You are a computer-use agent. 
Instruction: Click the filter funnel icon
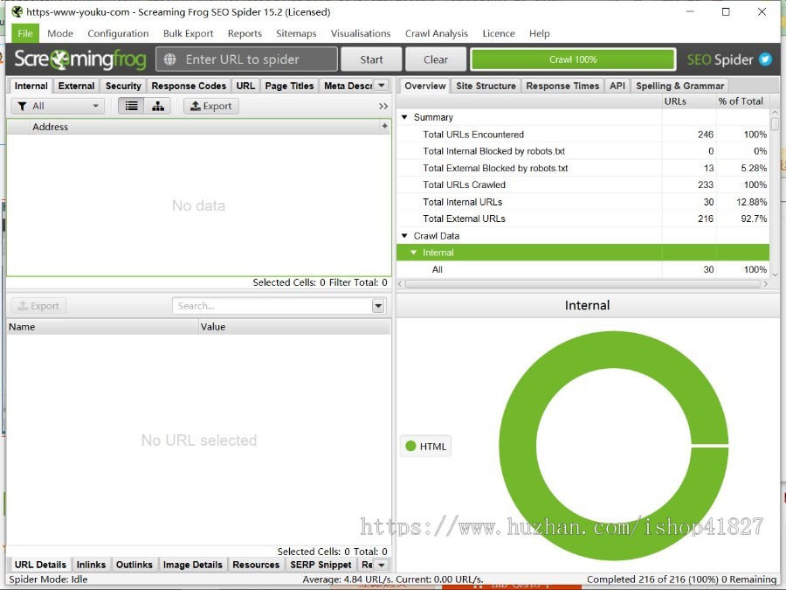(x=22, y=106)
